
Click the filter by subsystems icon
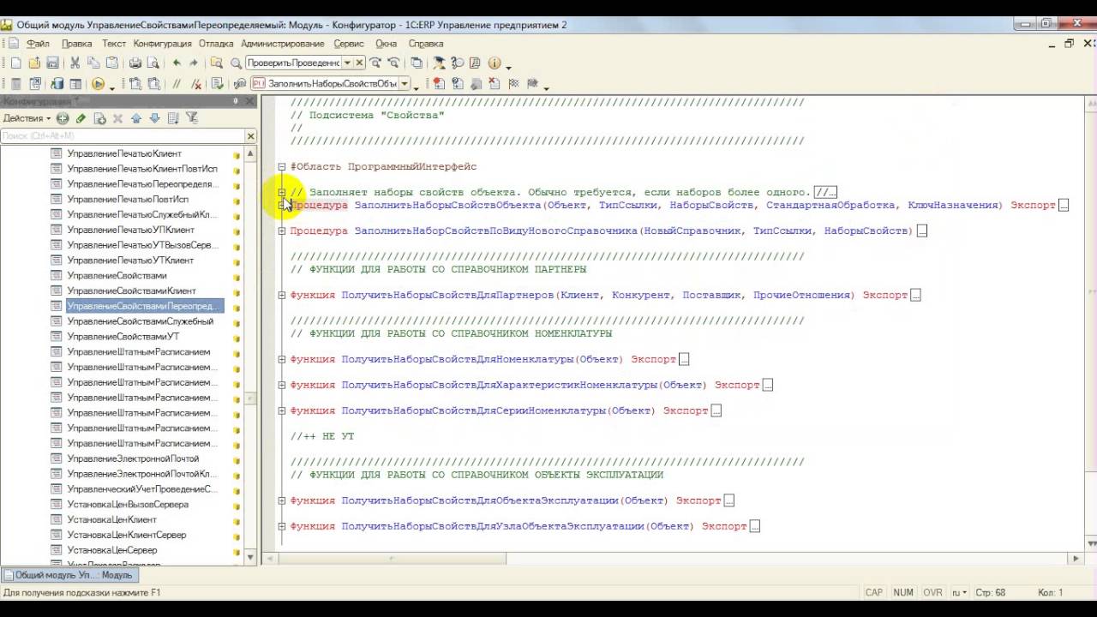coord(192,118)
